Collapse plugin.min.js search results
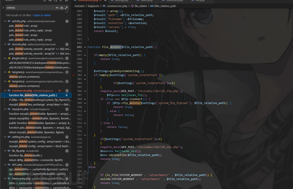 pos(5,58)
